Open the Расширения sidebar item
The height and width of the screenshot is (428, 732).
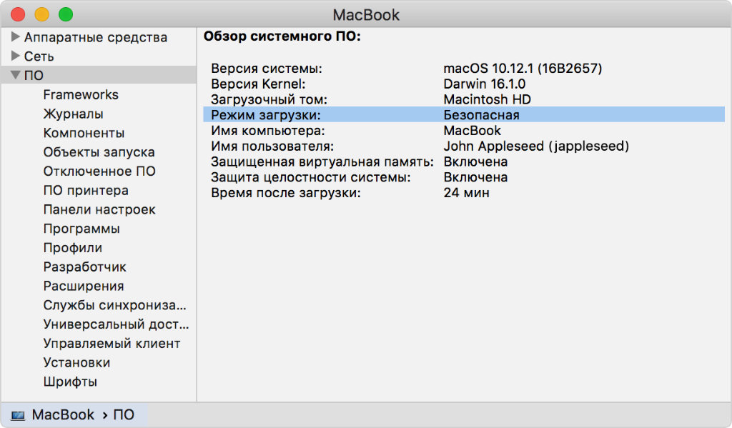coord(84,286)
